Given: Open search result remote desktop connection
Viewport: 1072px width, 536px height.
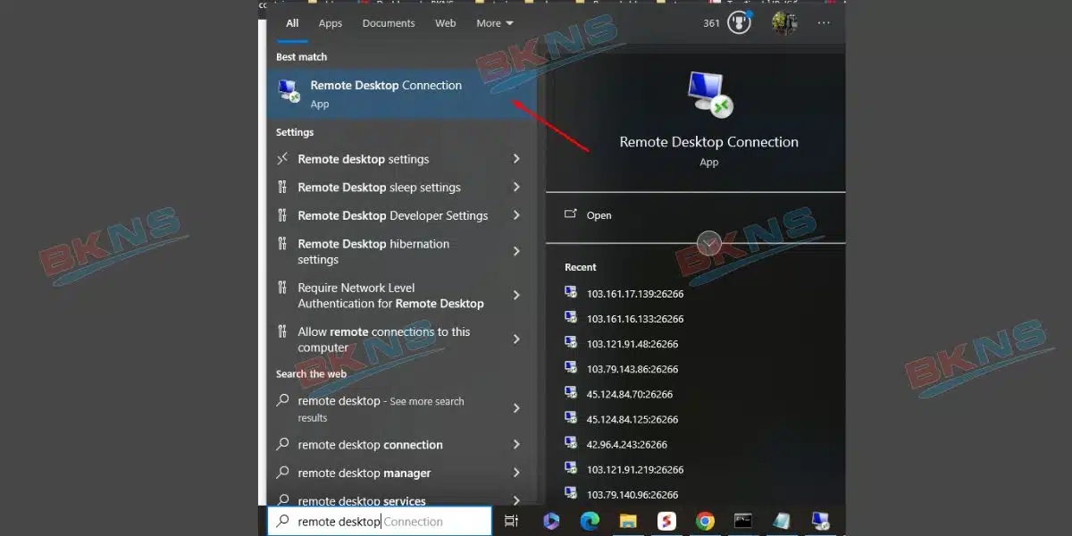Looking at the screenshot, I should (370, 444).
